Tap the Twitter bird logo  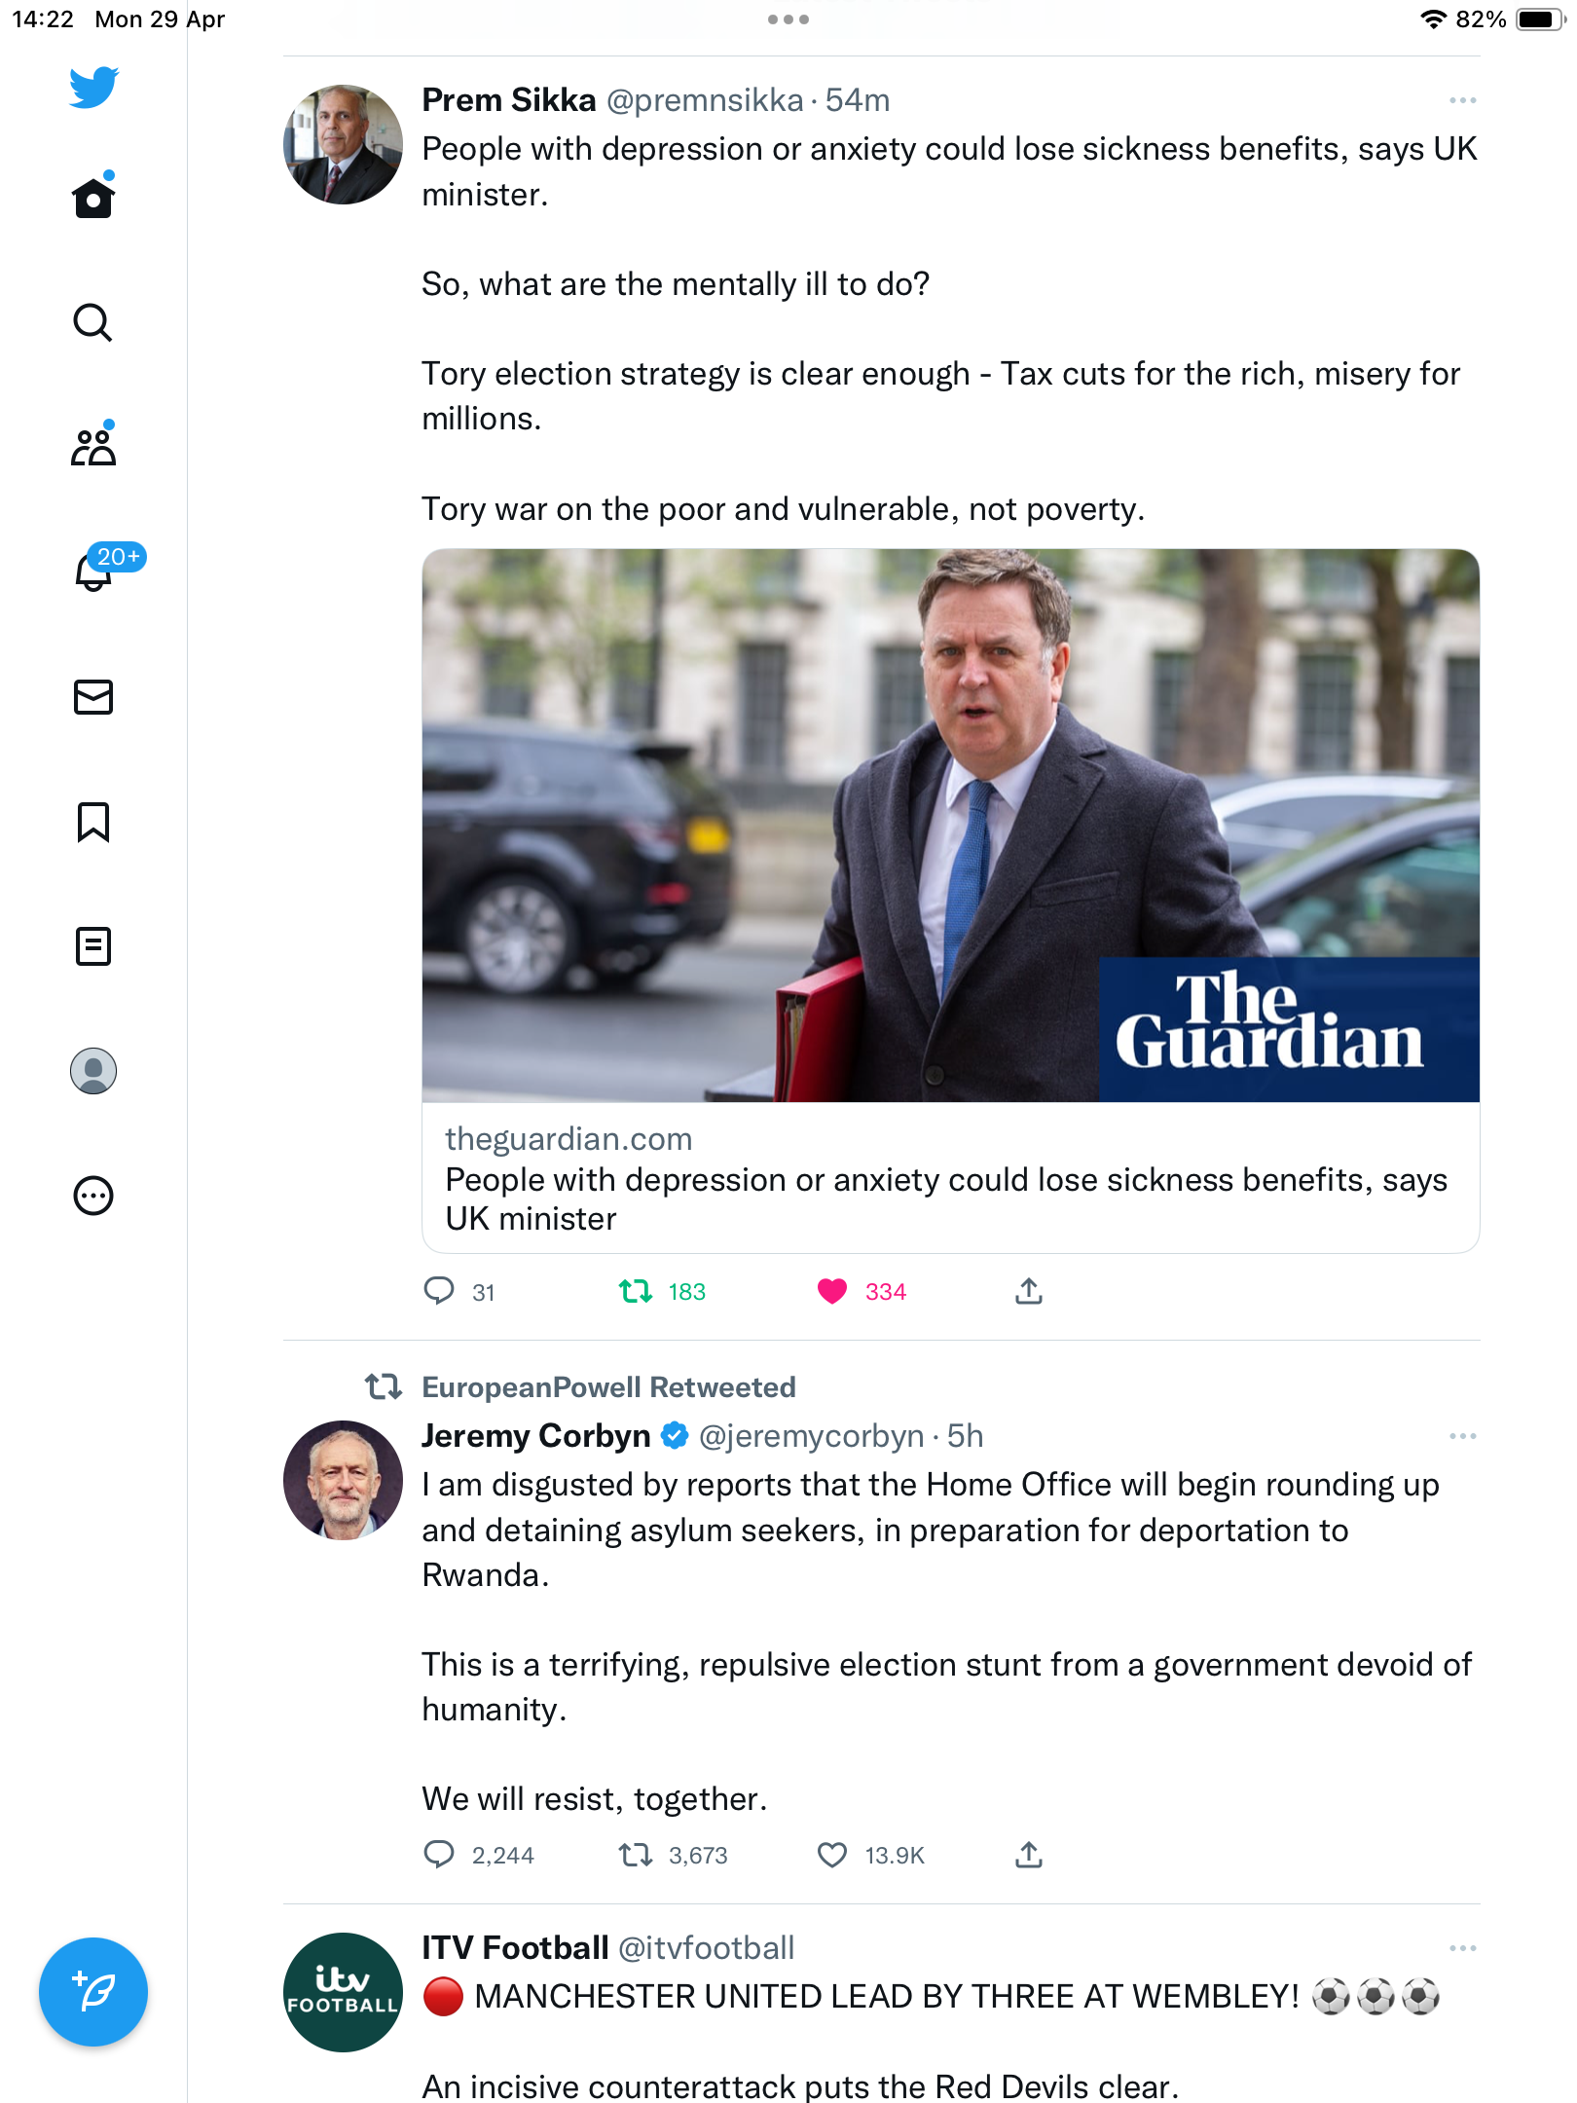(x=93, y=88)
